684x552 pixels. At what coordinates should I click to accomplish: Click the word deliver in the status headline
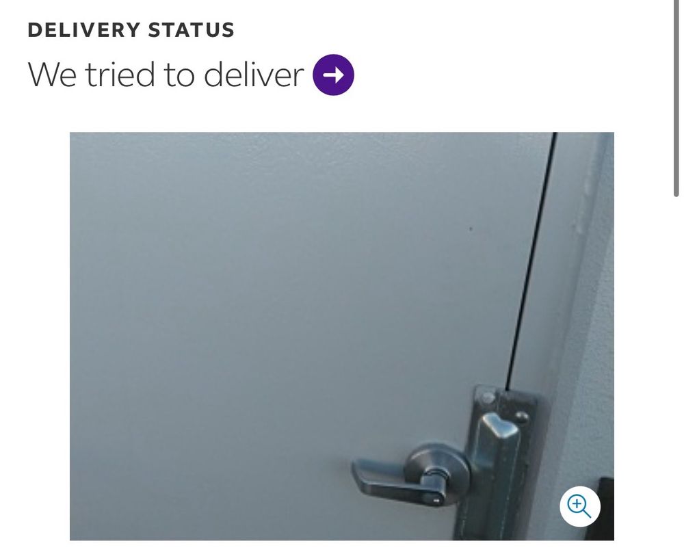coord(254,74)
